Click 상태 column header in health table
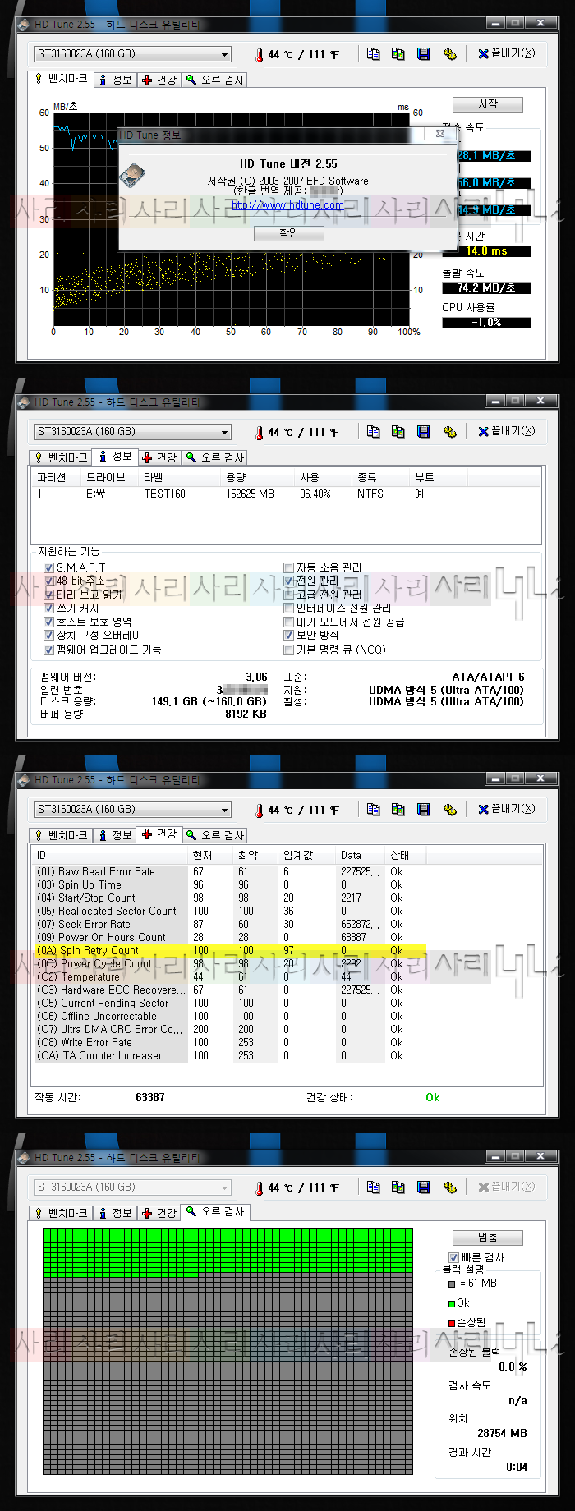This screenshot has height=1511, width=575. pos(407,856)
